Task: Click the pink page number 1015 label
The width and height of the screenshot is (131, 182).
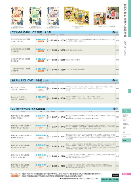Action: click(126, 174)
